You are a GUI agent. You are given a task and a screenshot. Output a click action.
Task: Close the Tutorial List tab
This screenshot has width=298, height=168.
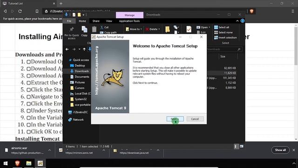(x=54, y=3)
